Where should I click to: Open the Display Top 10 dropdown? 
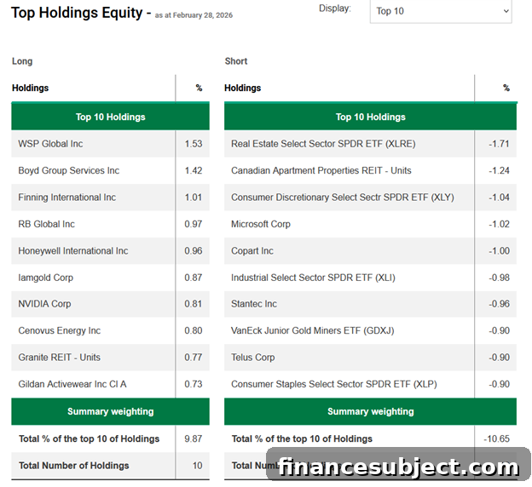[441, 11]
